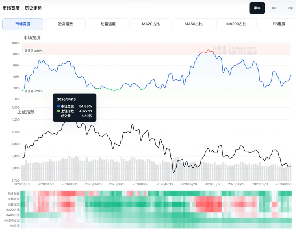Image resolution: width=296 pixels, height=232 pixels.
Task: Click the MA60占比 heatmap row label
Action: click(x=12, y=215)
